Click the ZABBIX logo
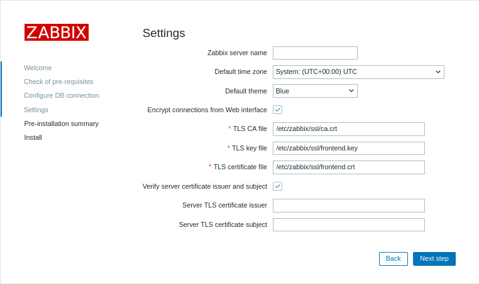Viewport: 479px width, 284px height. point(57,33)
